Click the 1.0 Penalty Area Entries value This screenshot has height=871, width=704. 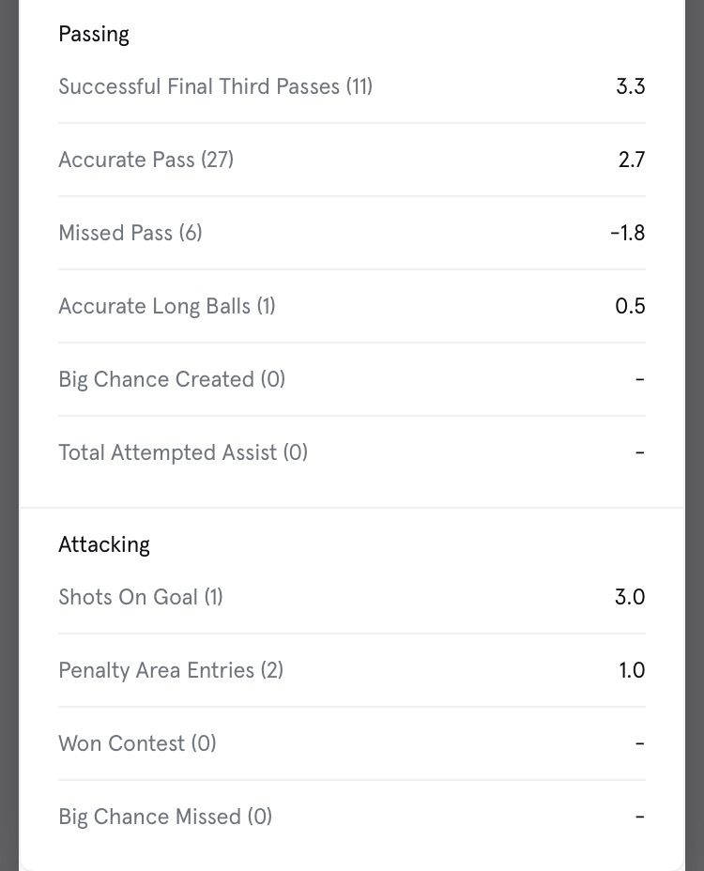click(x=632, y=671)
